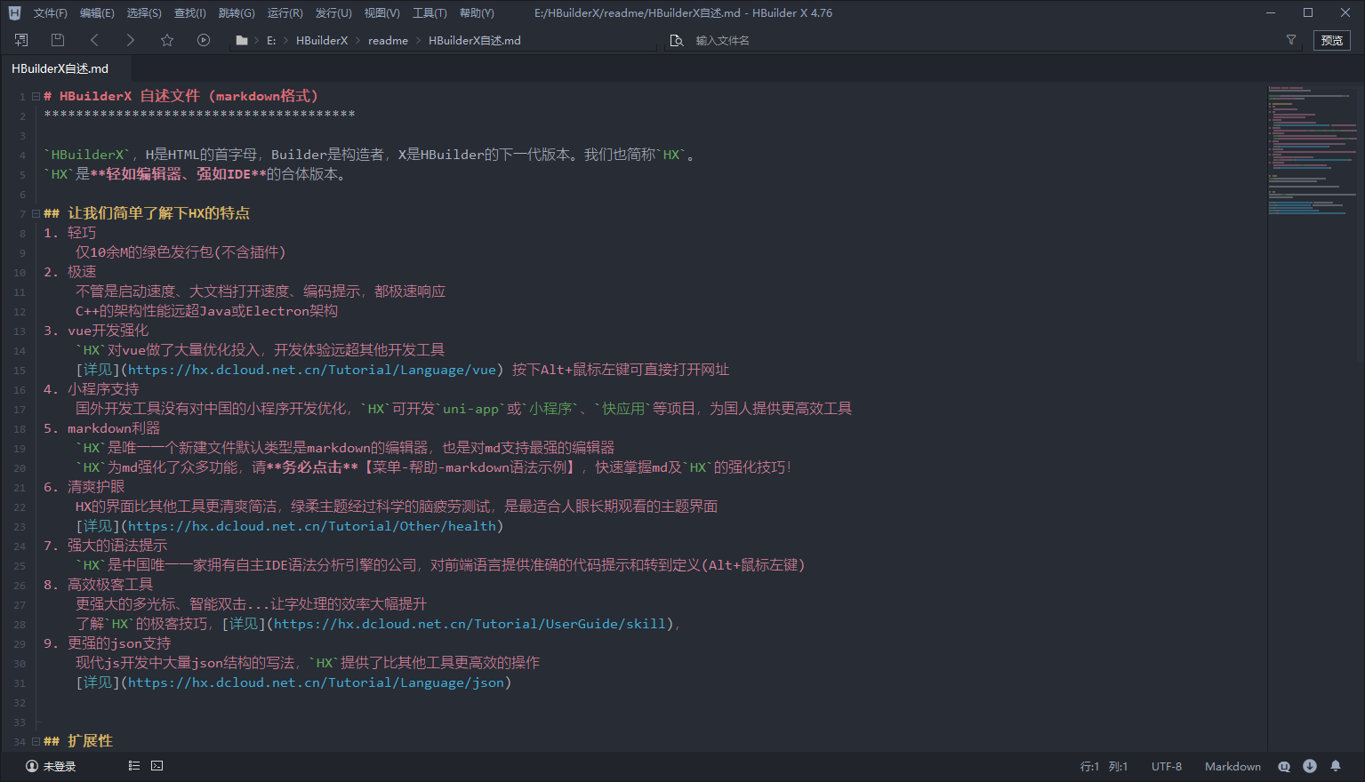Click the 1. 轻巧 list item text
Image resolution: width=1365 pixels, height=782 pixels.
pyautogui.click(x=69, y=233)
